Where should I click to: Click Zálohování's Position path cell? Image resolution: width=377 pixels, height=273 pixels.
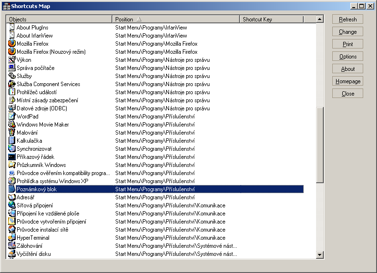(x=176, y=246)
